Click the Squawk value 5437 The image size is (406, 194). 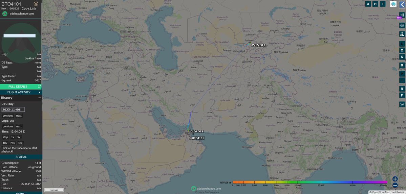coord(38,80)
